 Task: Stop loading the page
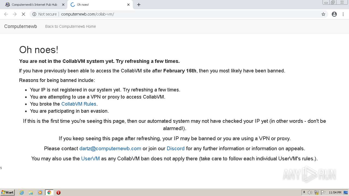[x=23, y=14]
